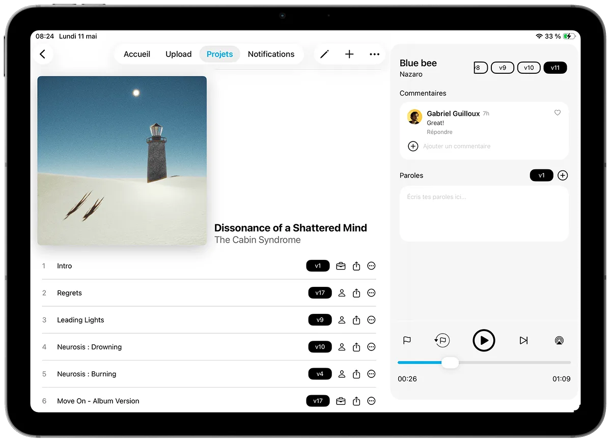This screenshot has height=443, width=611.
Task: Select the Intro track title
Action: pos(65,266)
